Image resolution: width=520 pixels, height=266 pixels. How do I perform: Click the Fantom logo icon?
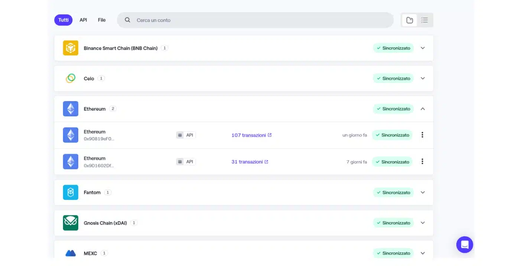click(71, 193)
